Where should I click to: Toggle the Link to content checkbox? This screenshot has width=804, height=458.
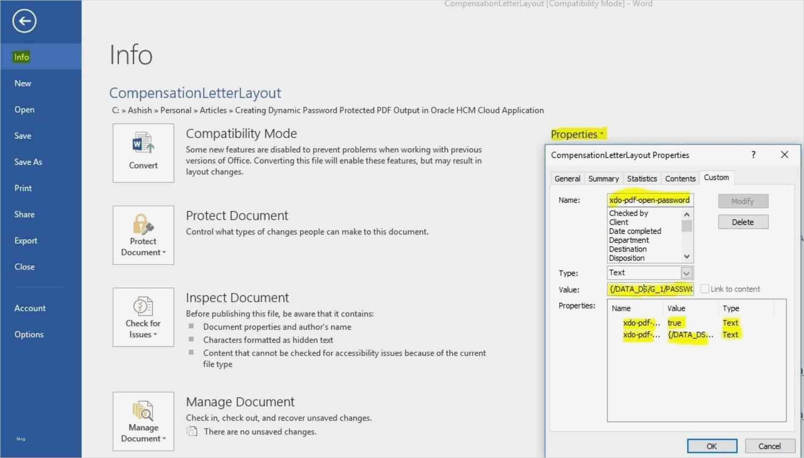705,289
